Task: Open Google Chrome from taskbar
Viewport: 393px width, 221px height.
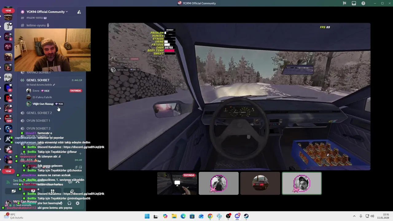Action: (210, 216)
